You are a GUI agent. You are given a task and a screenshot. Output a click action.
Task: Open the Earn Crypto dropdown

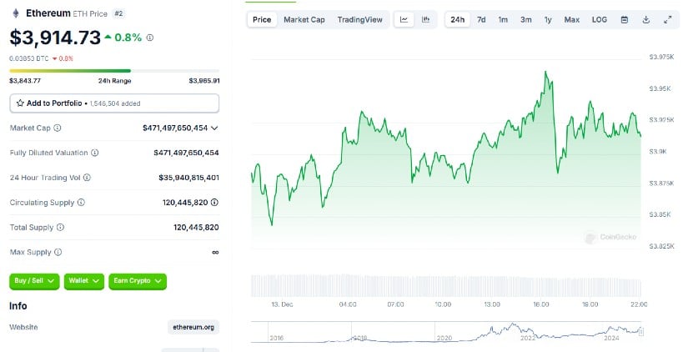pos(138,281)
